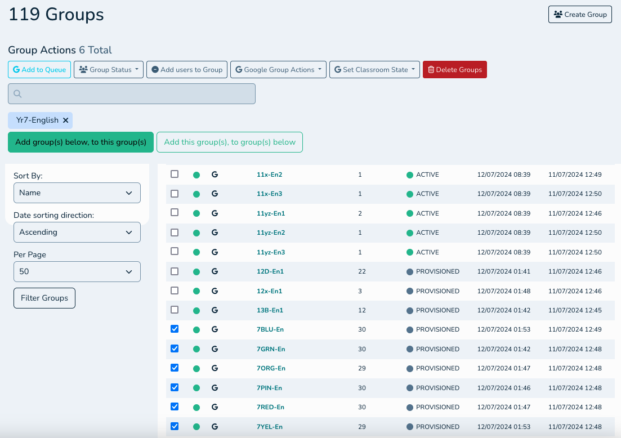Screen dimensions: 621x438
Task: Click the Google icon in the 11yz-En1 row
Action: tap(215, 213)
